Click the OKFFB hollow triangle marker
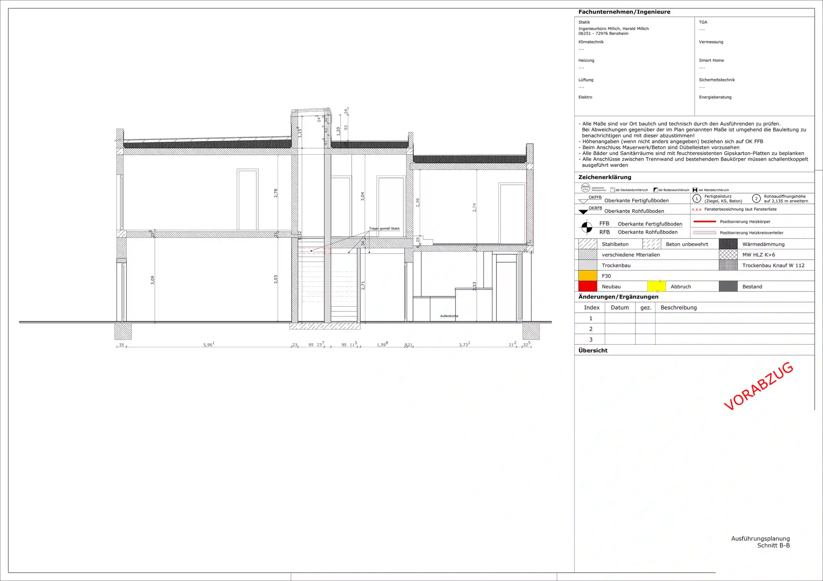 tap(583, 201)
